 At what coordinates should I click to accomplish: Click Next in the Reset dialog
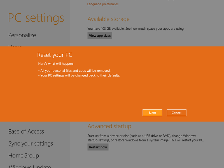(x=152, y=113)
